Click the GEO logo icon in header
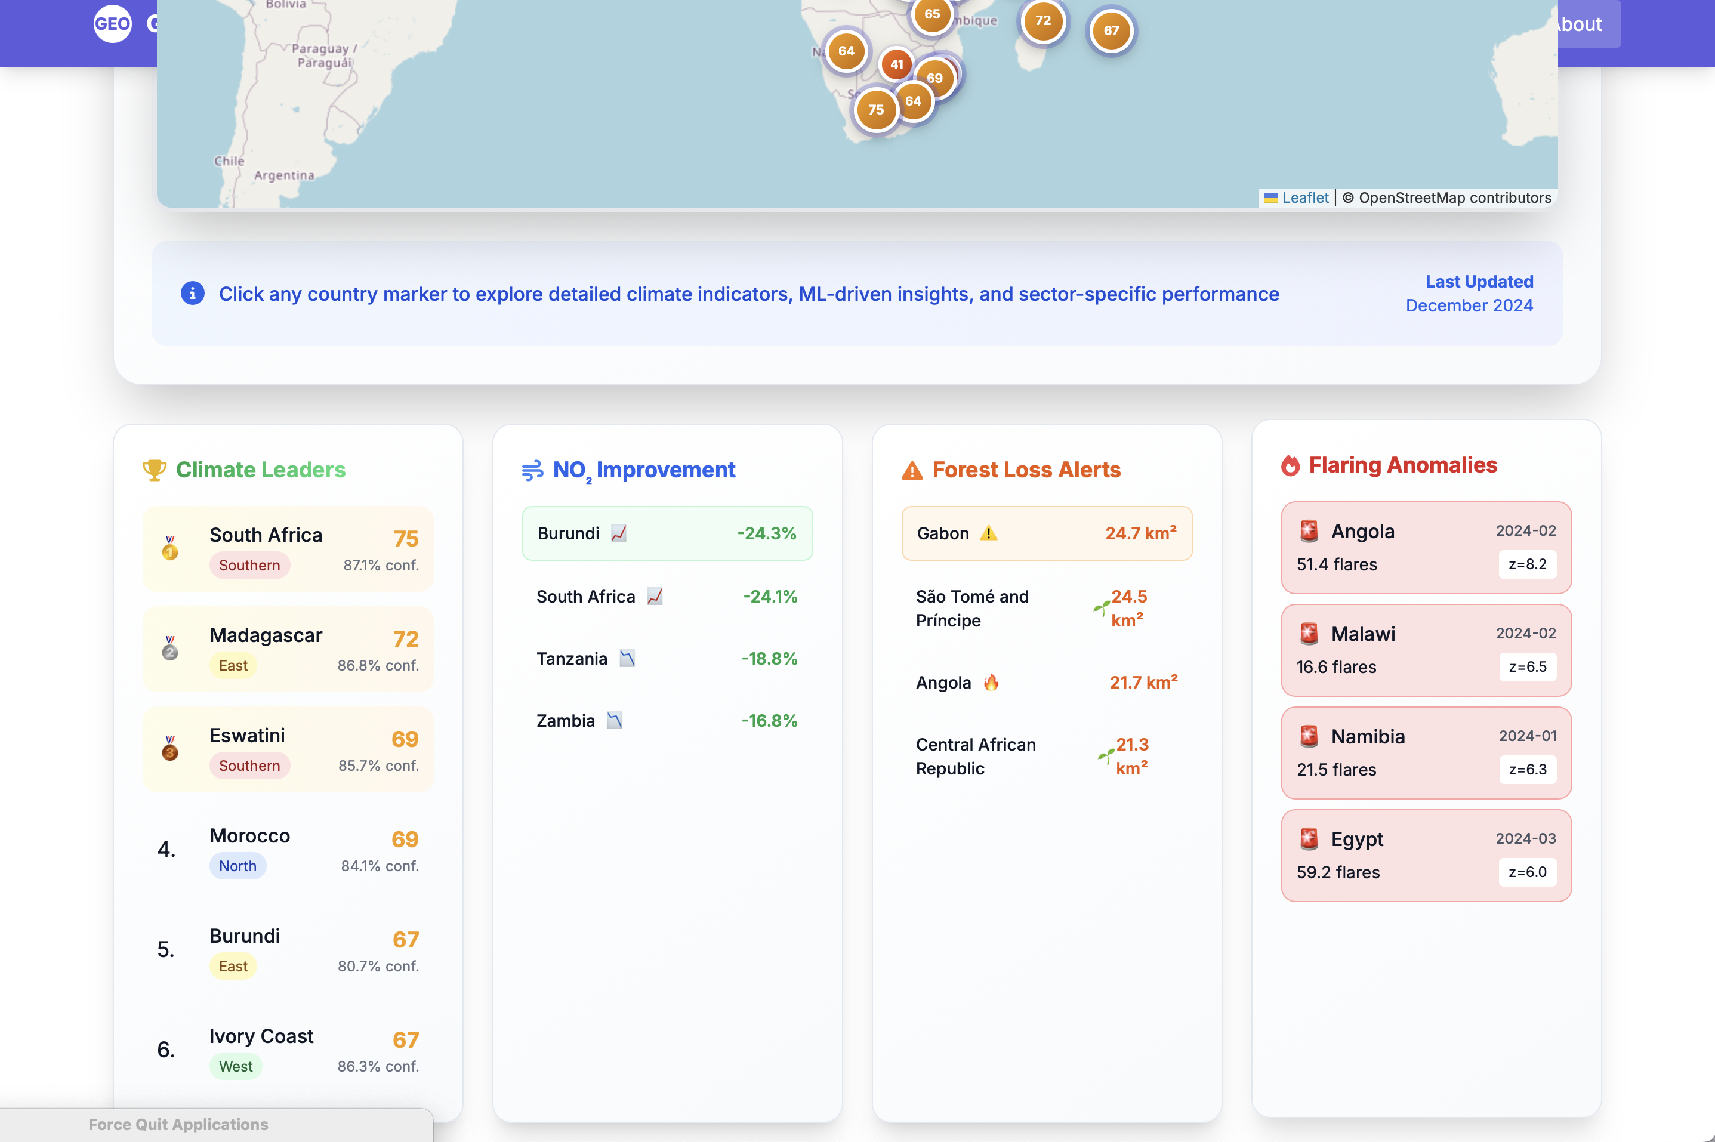 112,23
